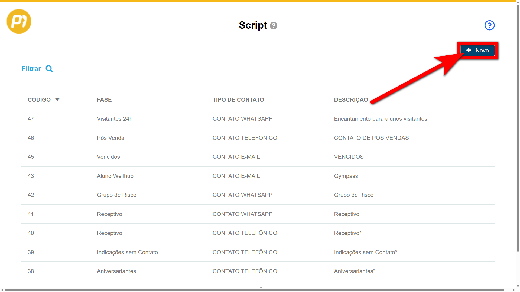Click gray question mark beside Script title
This screenshot has width=520, height=292.
pos(274,26)
